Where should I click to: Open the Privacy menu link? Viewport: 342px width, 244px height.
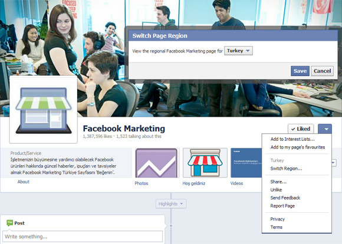tap(278, 219)
